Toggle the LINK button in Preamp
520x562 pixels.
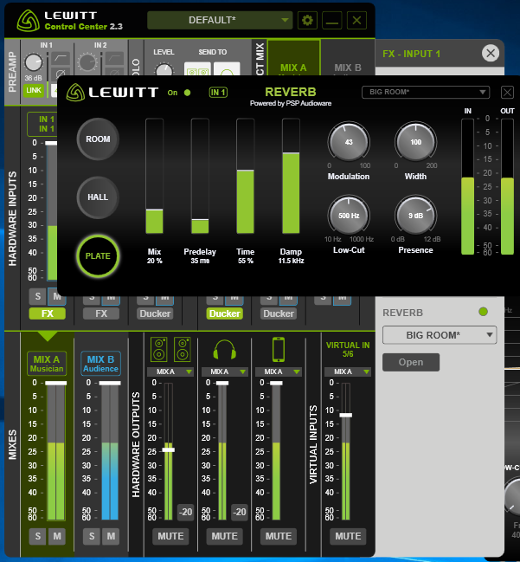pos(33,90)
